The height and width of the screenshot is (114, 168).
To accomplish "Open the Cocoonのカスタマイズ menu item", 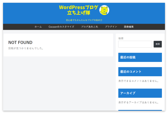I will point(61,27).
